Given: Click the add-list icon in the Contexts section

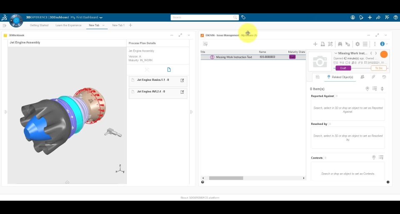Looking at the screenshot, I should pyautogui.click(x=381, y=157).
